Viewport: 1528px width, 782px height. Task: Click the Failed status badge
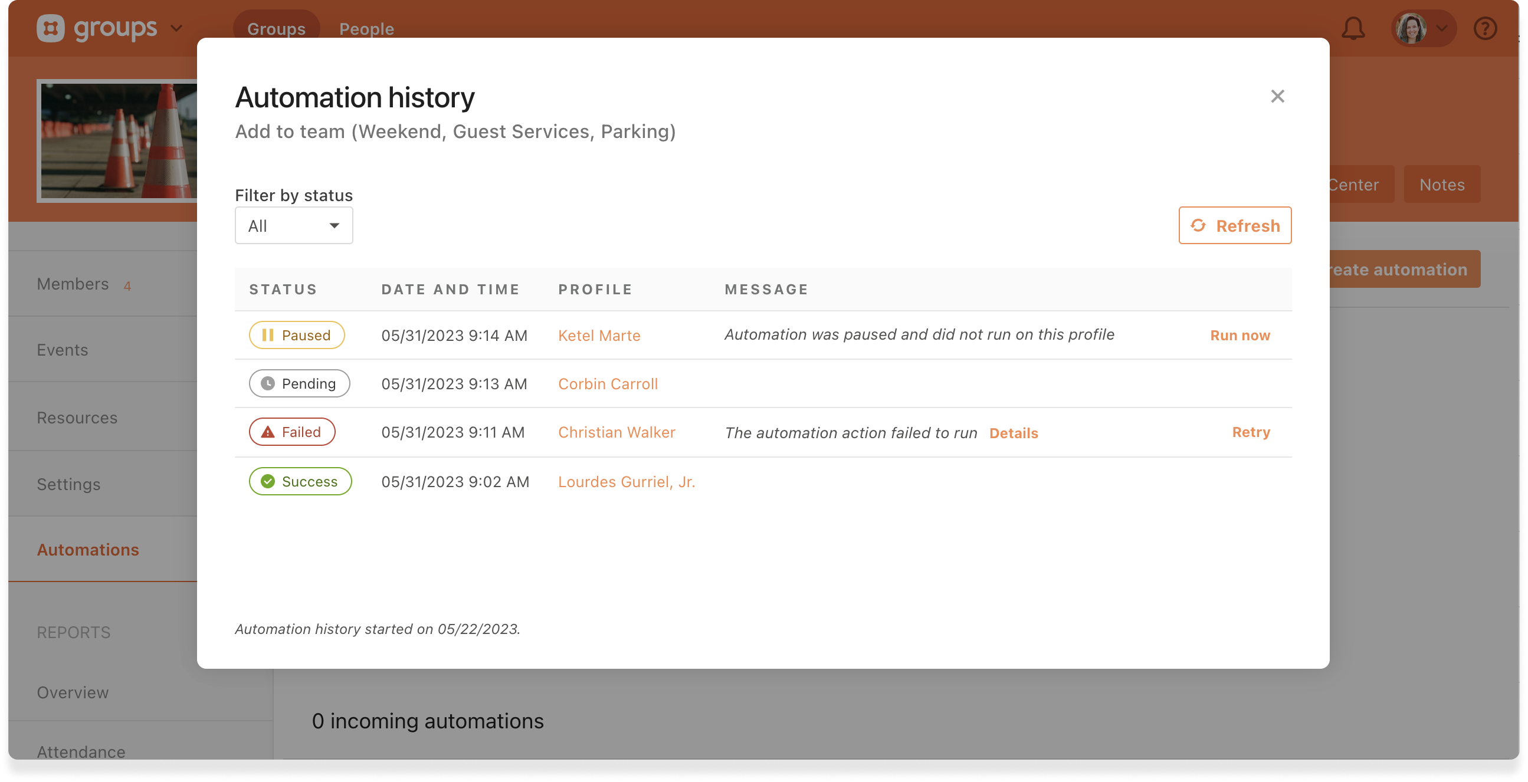(x=292, y=432)
